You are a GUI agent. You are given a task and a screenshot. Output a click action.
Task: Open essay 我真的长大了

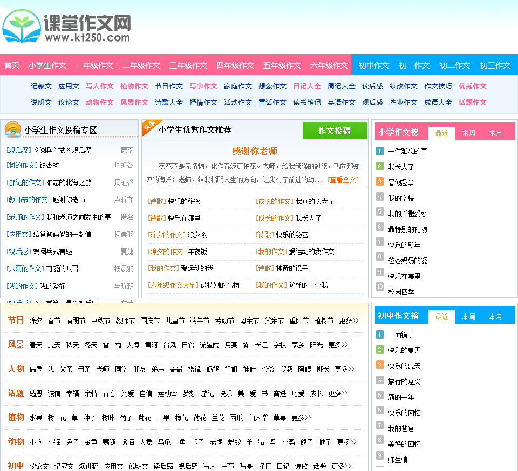click(315, 201)
